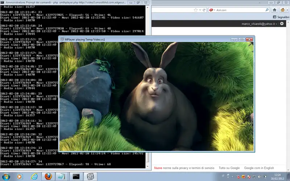Click log line '2012-02-20 12:24:27: 34'
The width and height of the screenshot is (290, 181).
21,161
